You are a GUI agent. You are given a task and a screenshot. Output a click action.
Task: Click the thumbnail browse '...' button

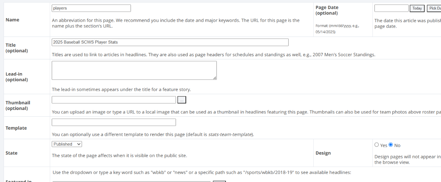click(182, 100)
